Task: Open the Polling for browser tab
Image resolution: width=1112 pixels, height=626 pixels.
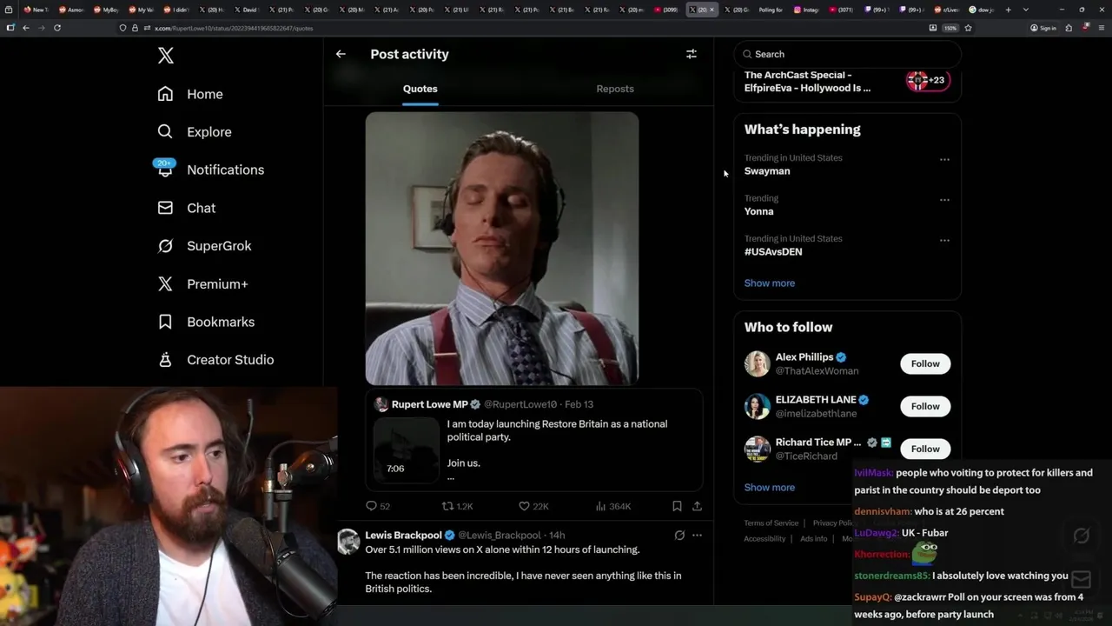Action: [x=770, y=10]
